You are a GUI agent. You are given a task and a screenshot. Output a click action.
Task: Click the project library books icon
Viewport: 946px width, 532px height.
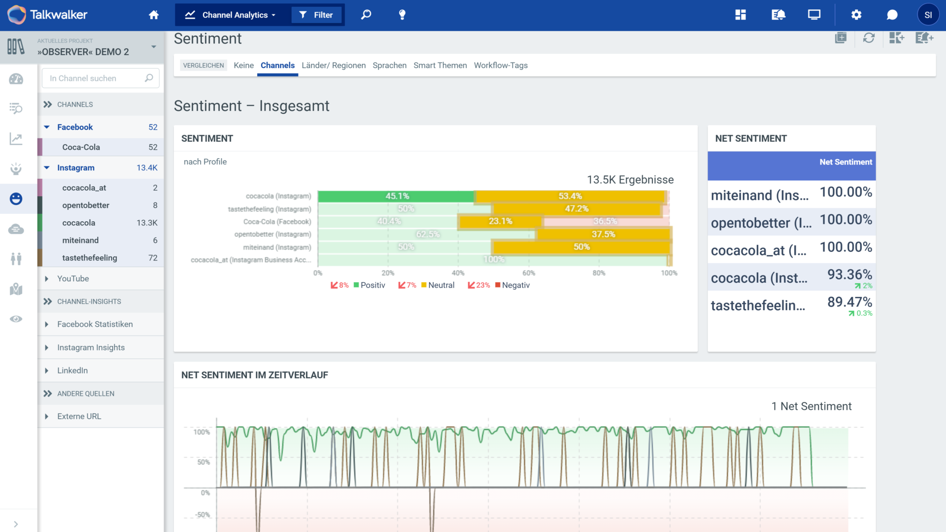tap(16, 47)
